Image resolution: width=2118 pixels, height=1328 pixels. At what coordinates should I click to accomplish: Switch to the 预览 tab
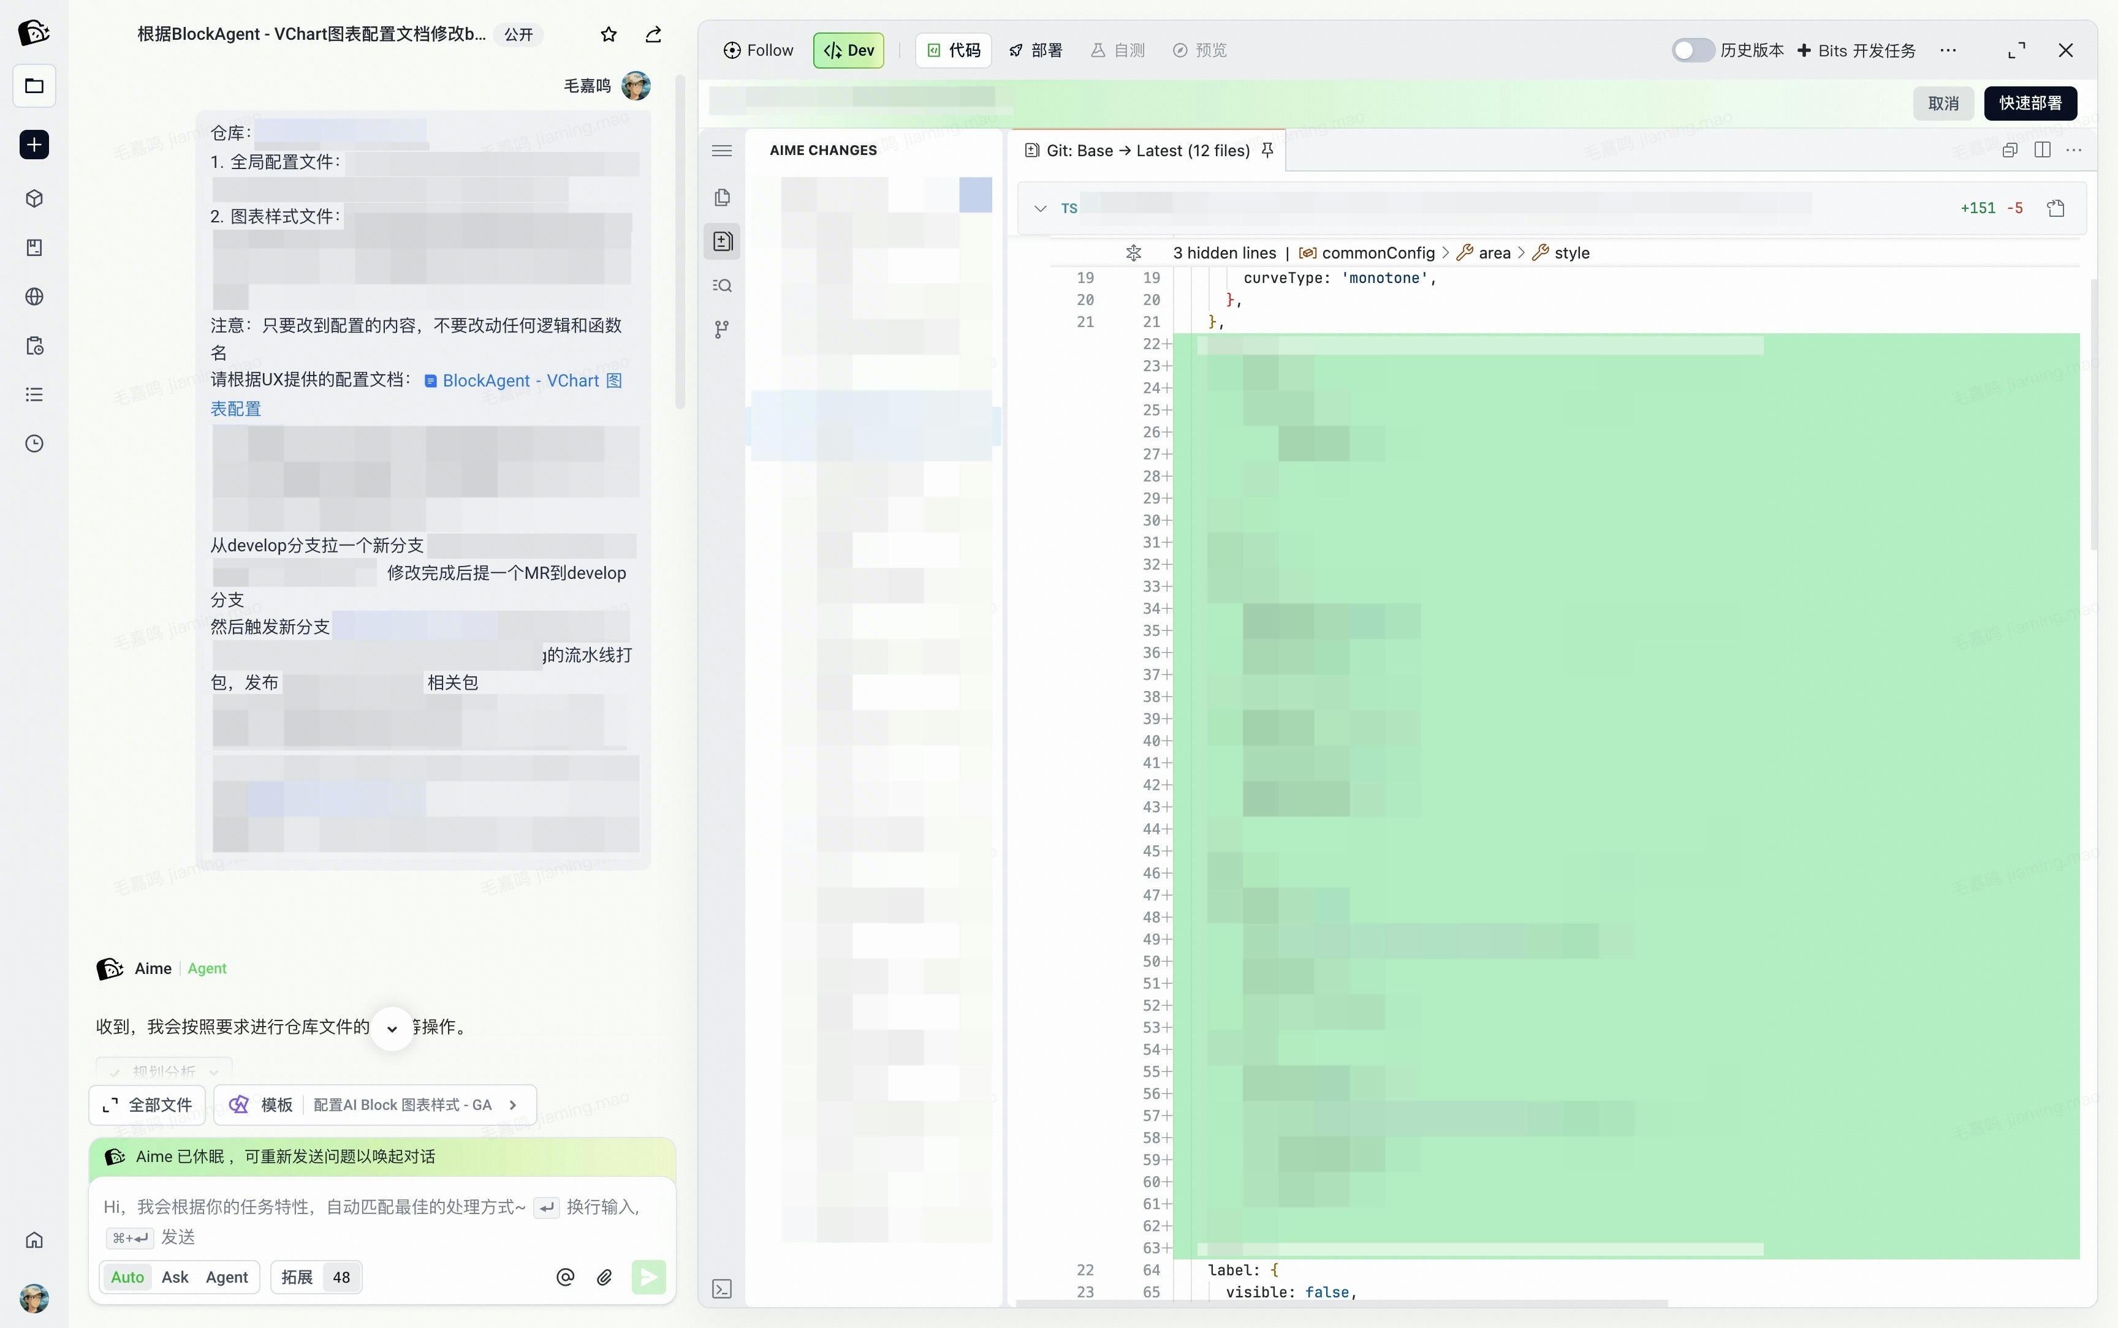pyautogui.click(x=1200, y=50)
